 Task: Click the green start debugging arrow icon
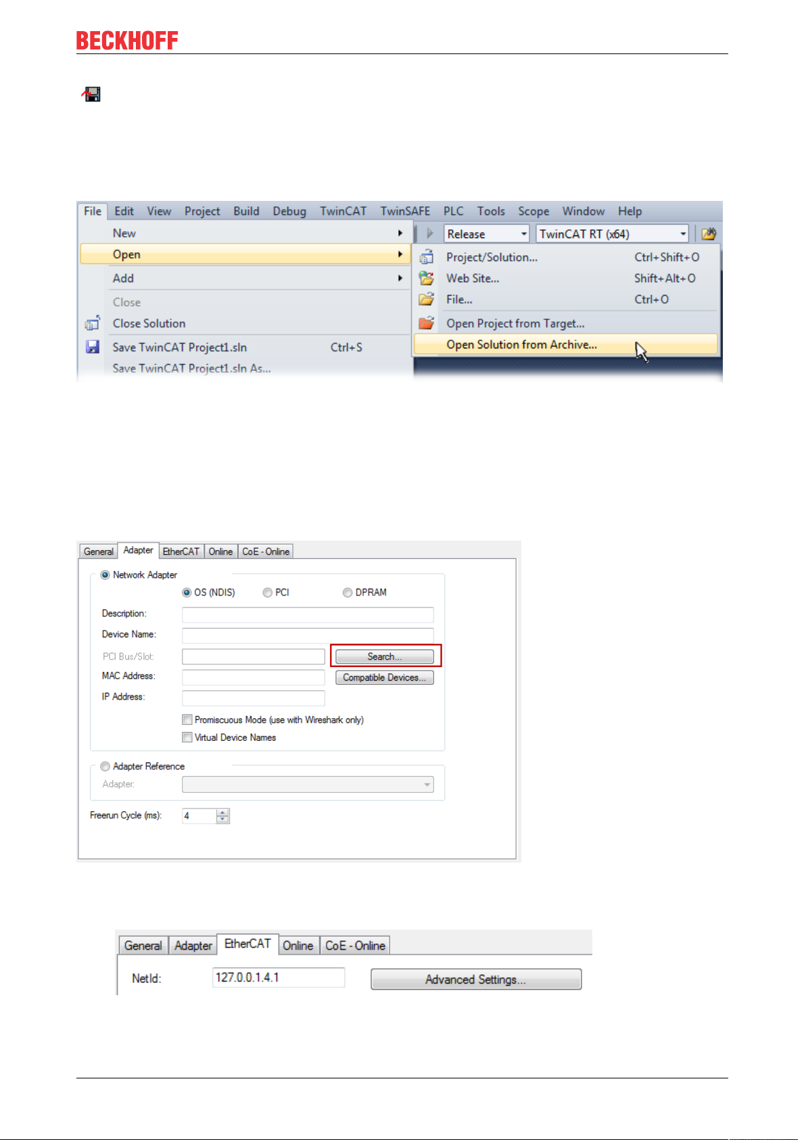click(x=429, y=234)
